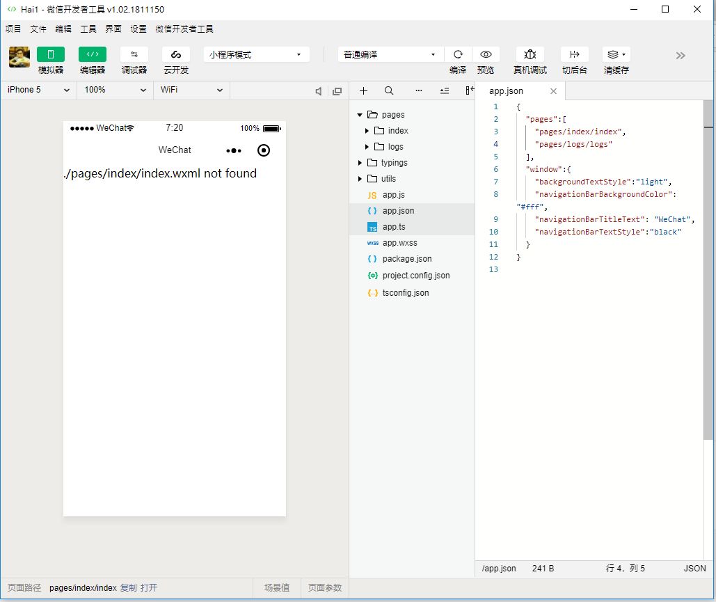
Task: Open the 设置 menu
Action: point(138,29)
